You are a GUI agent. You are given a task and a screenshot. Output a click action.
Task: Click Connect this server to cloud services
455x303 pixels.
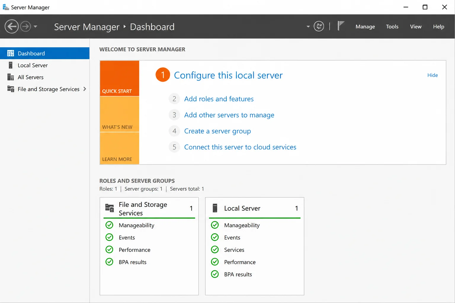point(240,147)
